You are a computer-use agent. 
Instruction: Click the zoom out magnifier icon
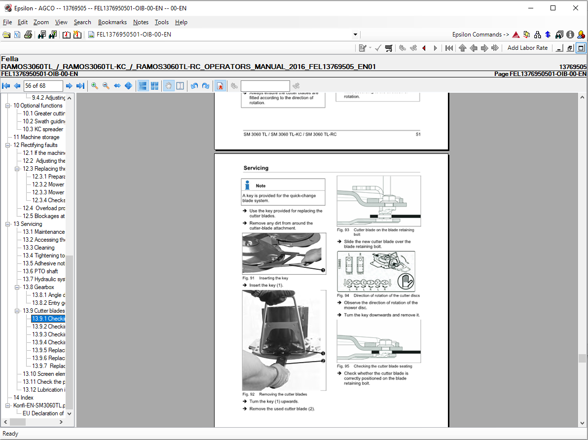[106, 86]
